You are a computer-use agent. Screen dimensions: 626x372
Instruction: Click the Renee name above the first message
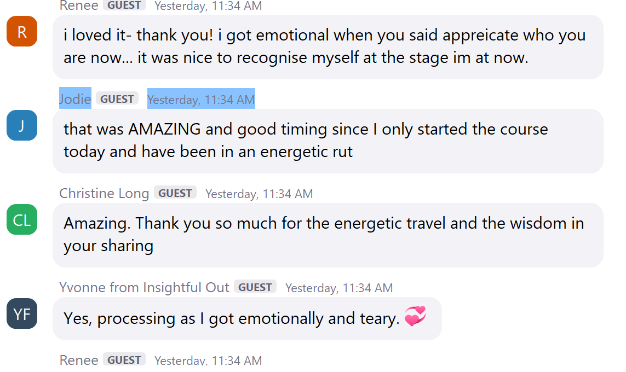pyautogui.click(x=79, y=6)
